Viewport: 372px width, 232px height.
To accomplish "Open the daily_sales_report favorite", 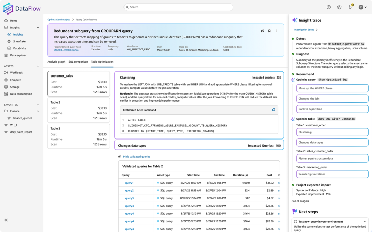I will click(21, 132).
